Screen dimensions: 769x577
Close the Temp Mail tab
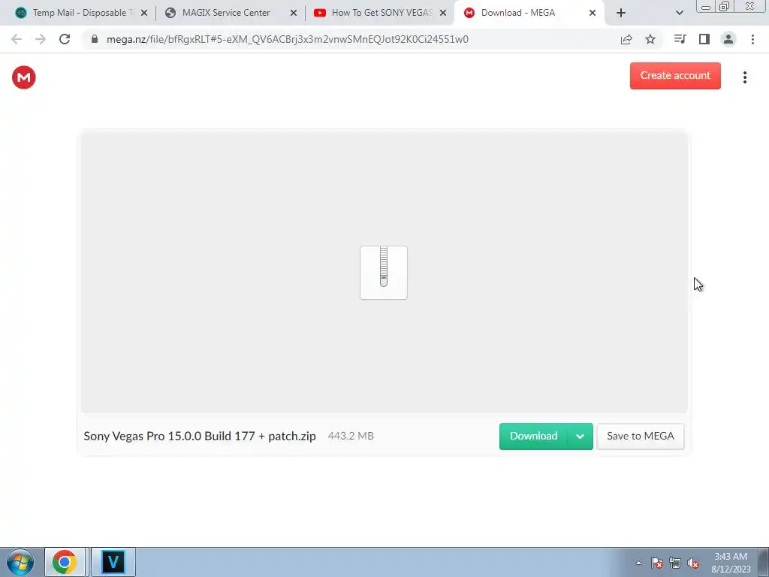(144, 14)
